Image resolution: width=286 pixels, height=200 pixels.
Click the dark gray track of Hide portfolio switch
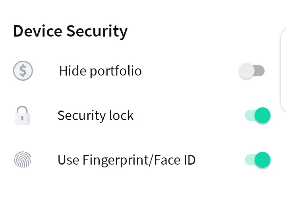click(x=260, y=71)
